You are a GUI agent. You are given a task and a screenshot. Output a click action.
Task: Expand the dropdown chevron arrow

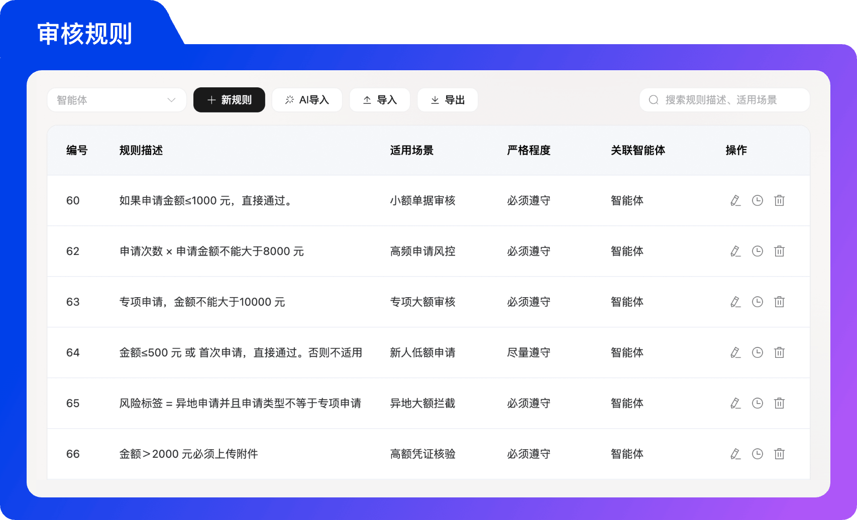pos(171,100)
